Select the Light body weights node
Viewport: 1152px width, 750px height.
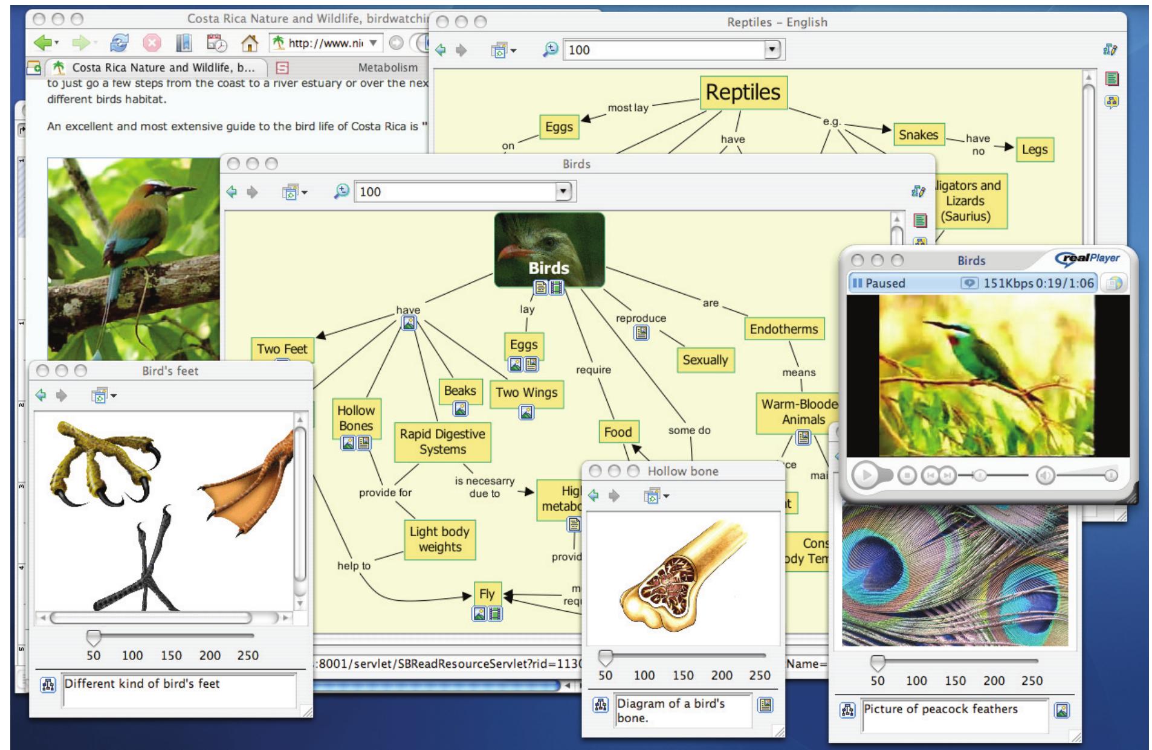click(x=439, y=539)
